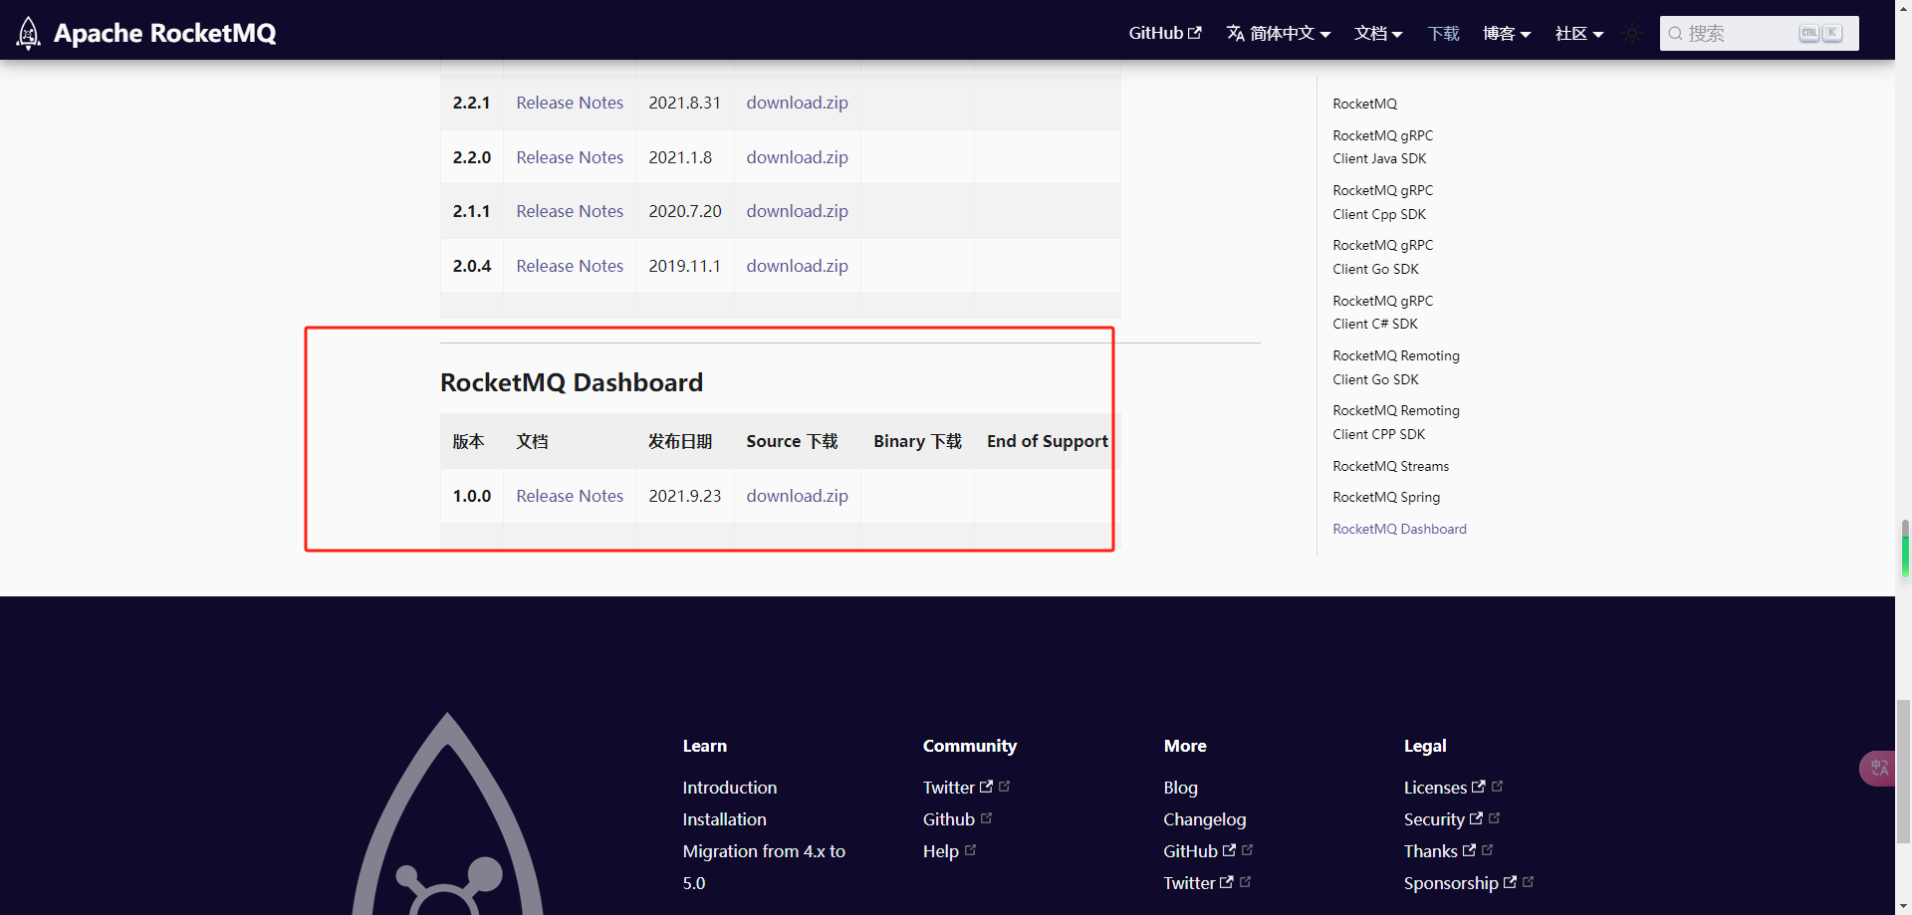Image resolution: width=1912 pixels, height=915 pixels.
Task: Click the translate floating button icon
Action: (1879, 768)
